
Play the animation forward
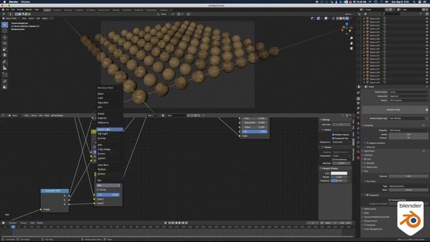179,223
